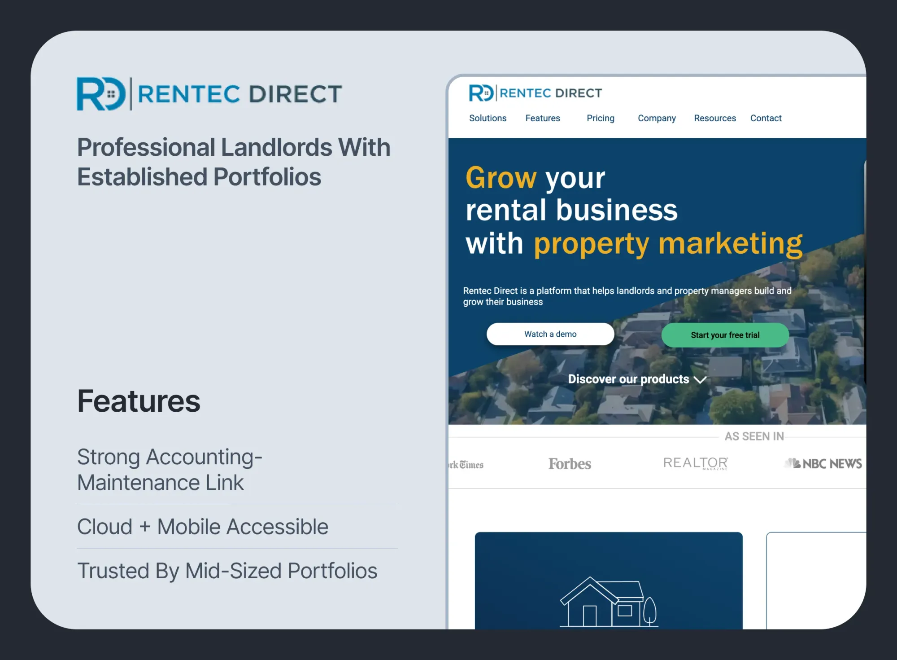Select Contact in the navigation bar
This screenshot has height=660, width=897.
tap(766, 118)
